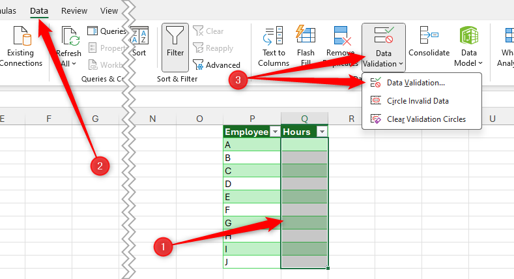514x279 pixels.
Task: Click the Data Validation ribbon icon
Action: pos(384,35)
